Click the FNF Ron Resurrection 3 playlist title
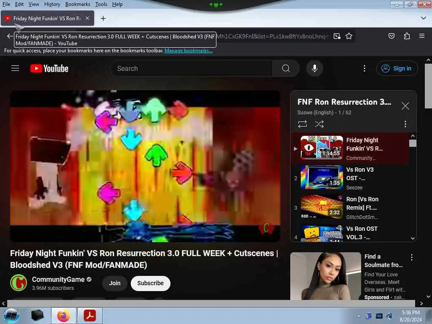 coord(344,102)
